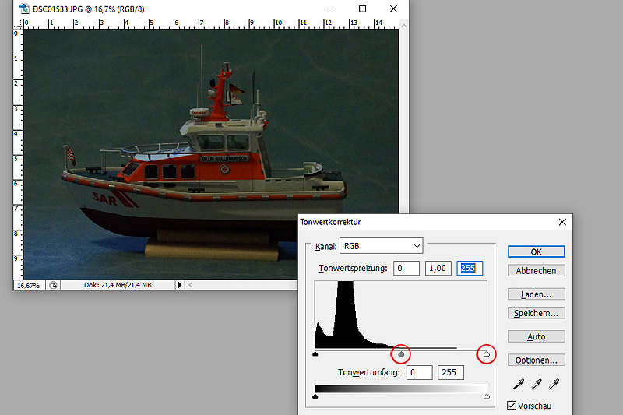This screenshot has width=623, height=415.
Task: Click the input white point slider
Action: [487, 353]
